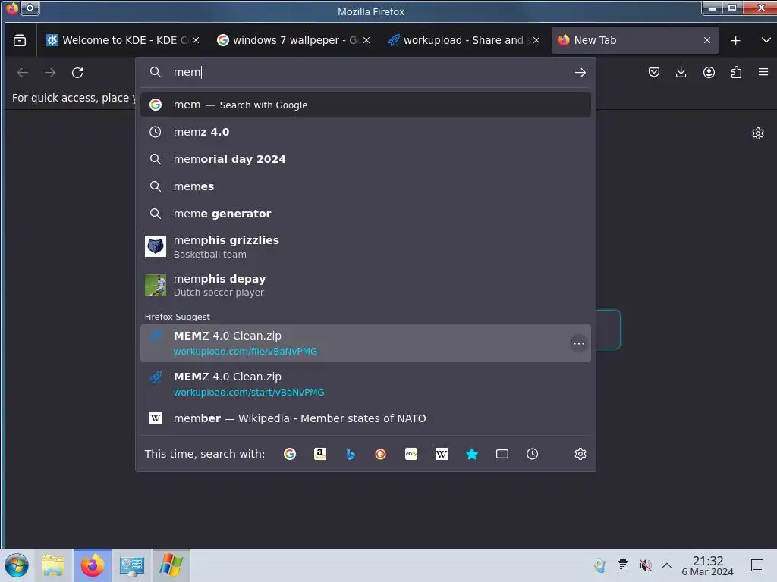
Task: Open the Downloads panel icon
Action: coord(681,72)
